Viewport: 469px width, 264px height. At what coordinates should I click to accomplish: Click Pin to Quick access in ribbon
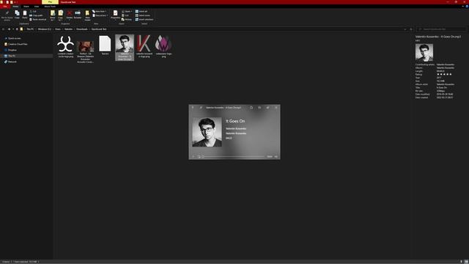[x=7, y=15]
